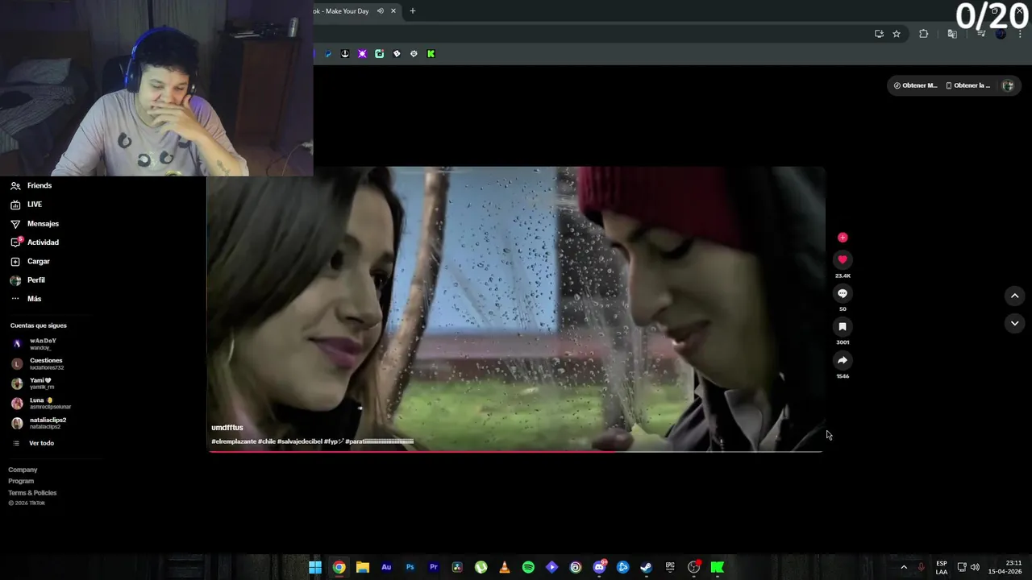Click the video to pause playback
This screenshot has width=1032, height=580.
coord(516,309)
